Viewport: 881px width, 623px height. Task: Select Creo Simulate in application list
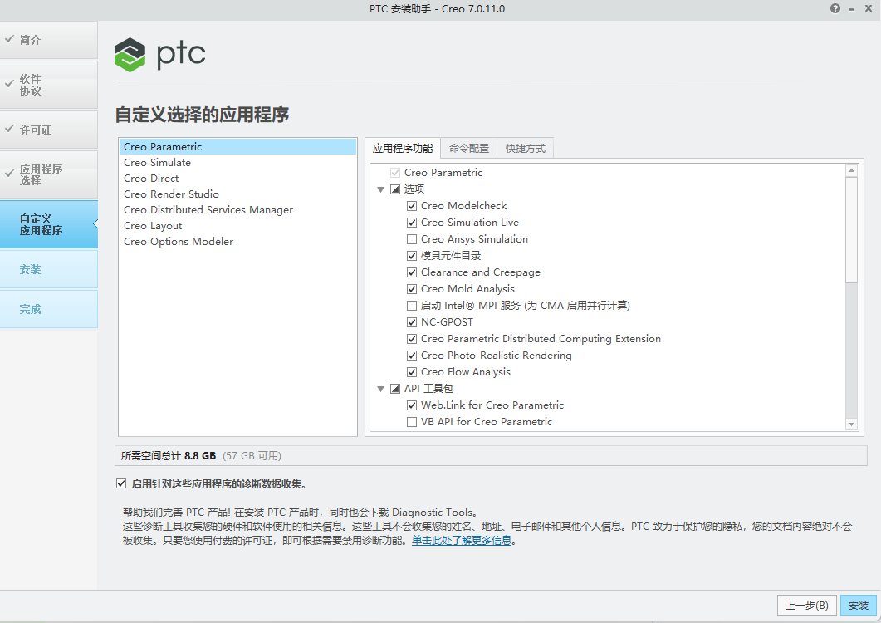pos(237,163)
